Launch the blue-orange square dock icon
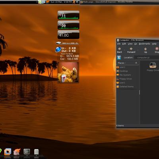The image size is (159, 159). pos(8,152)
